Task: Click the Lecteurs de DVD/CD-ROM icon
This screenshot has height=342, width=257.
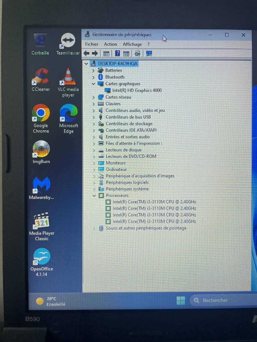Action: pos(101,157)
